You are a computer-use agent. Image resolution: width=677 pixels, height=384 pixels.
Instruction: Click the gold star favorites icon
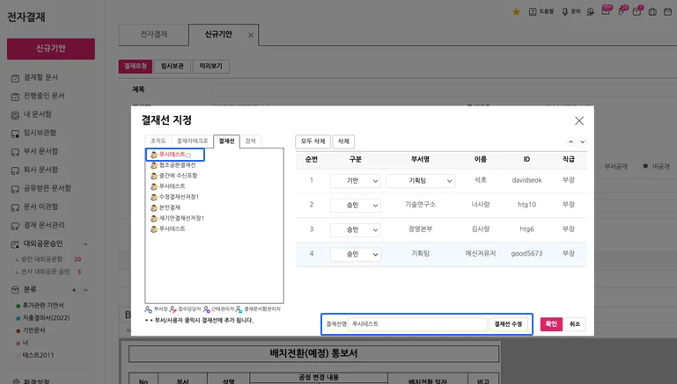pos(515,11)
